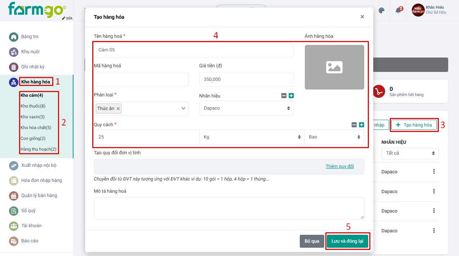Remove the Thức ăn tag
459x256 pixels.
click(x=118, y=109)
